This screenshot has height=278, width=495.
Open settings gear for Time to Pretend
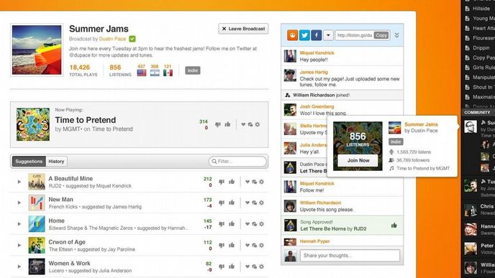click(258, 124)
